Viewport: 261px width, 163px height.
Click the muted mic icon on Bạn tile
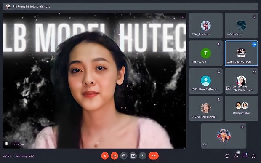point(242,127)
